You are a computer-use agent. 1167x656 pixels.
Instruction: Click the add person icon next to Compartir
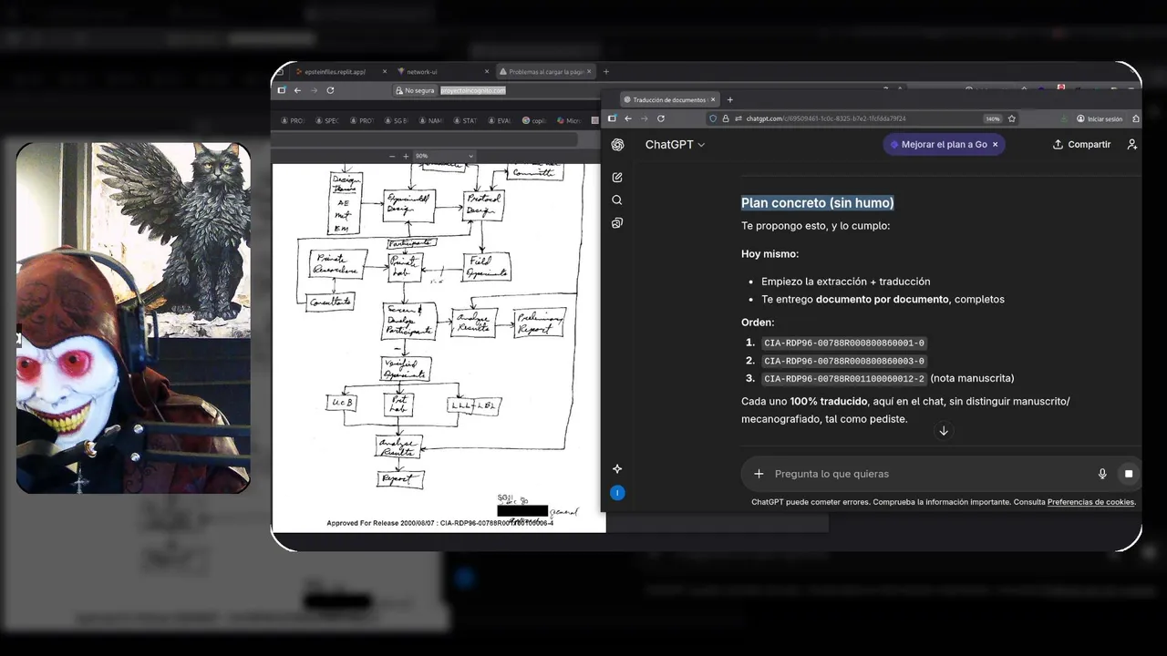click(x=1132, y=144)
